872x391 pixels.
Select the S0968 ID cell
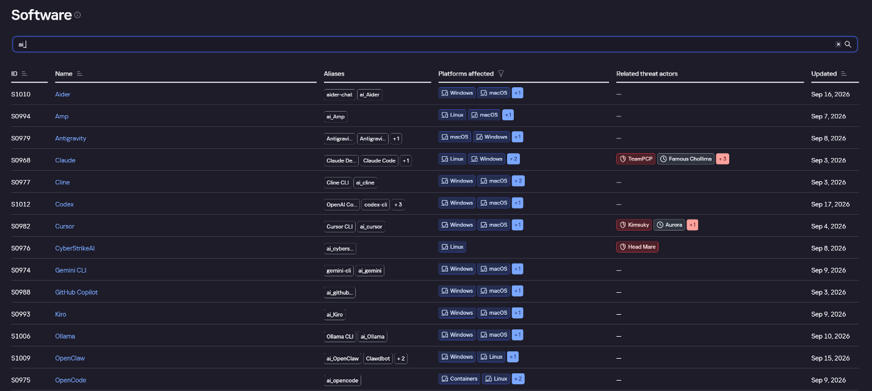(21, 160)
